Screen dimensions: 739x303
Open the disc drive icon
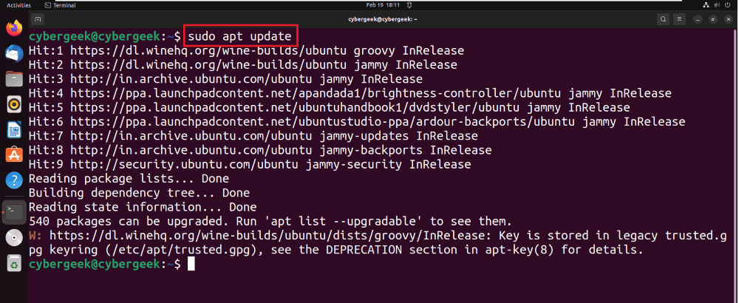[14, 238]
